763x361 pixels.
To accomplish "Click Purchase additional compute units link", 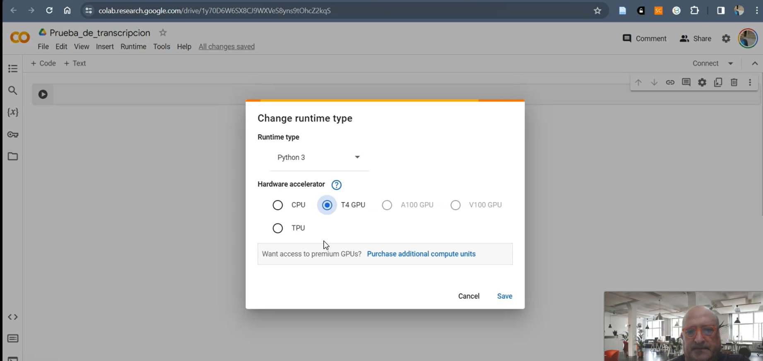I will (421, 254).
